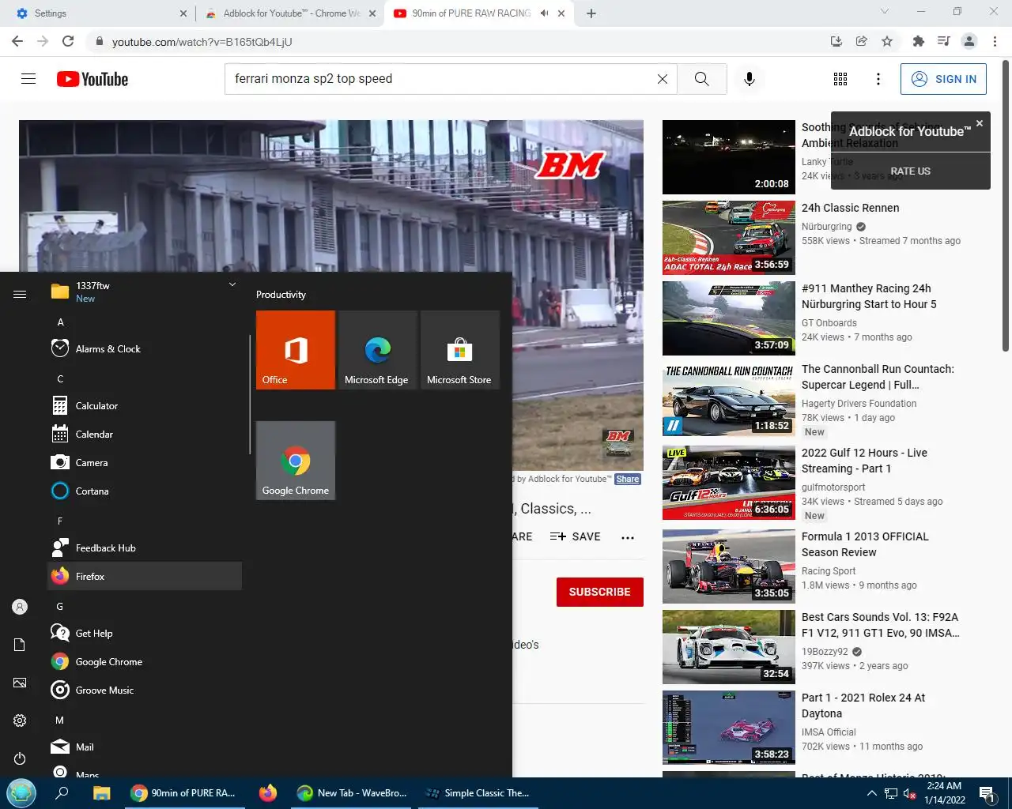Open the tab search chevron dropdown
1012x809 pixels.
tap(885, 12)
